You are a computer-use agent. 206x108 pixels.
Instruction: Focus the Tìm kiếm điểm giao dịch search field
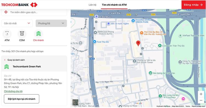click(34, 12)
